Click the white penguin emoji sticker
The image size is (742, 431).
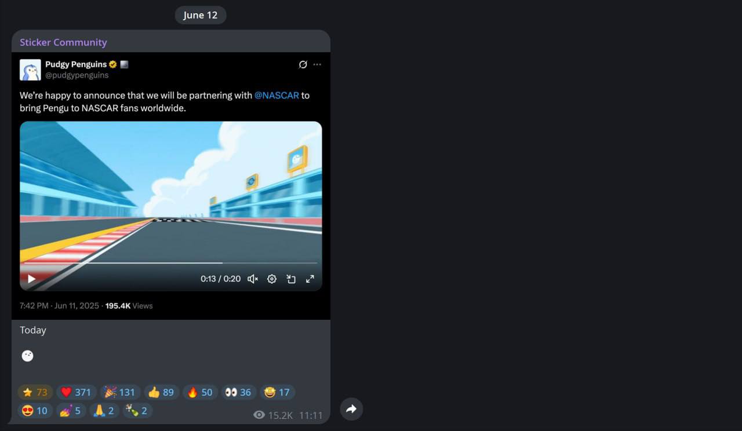point(27,356)
